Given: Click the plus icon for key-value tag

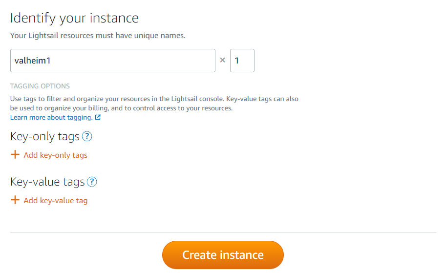Looking at the screenshot, I should click(15, 200).
